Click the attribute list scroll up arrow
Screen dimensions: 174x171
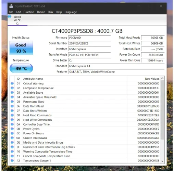click(162, 78)
